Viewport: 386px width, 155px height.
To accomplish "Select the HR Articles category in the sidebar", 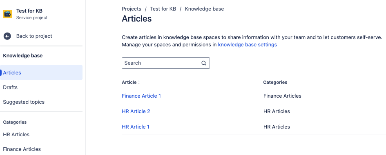I will (16, 134).
